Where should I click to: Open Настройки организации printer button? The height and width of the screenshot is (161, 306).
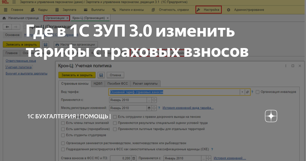pyautogui.click(x=76, y=44)
